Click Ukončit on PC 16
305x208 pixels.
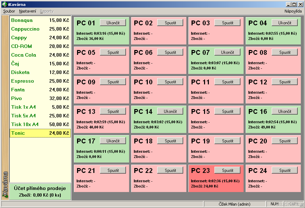pyautogui.click(x=285, y=111)
